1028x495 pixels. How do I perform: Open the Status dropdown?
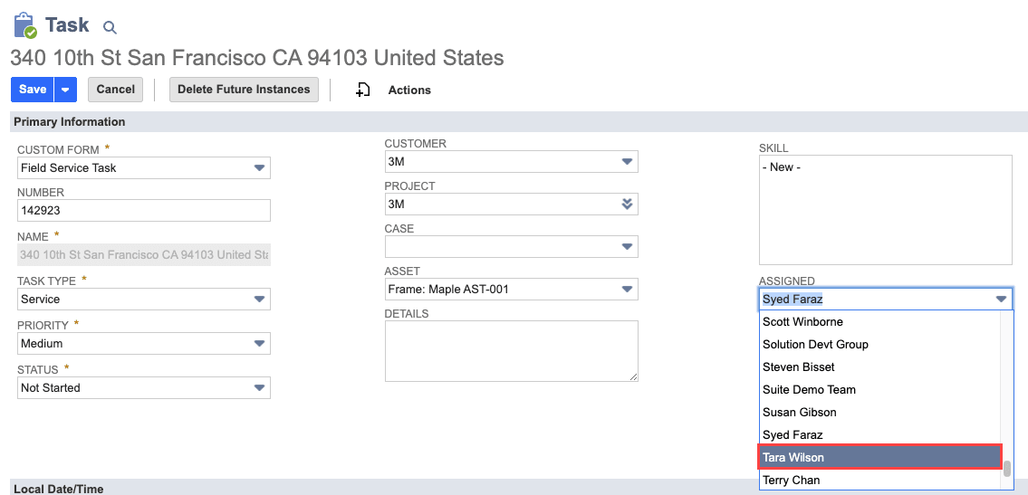click(x=259, y=387)
